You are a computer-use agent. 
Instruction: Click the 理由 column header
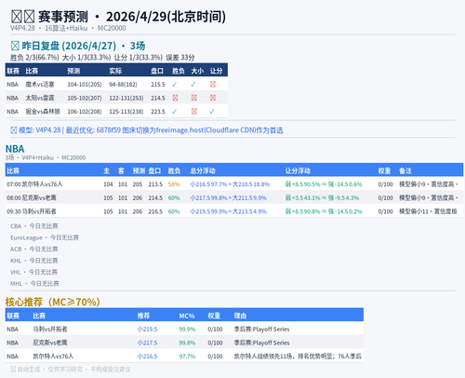coord(240,316)
